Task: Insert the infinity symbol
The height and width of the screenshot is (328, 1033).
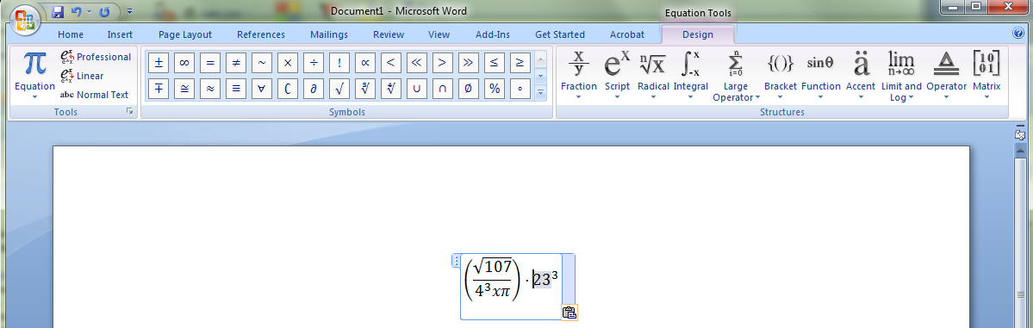Action: pyautogui.click(x=184, y=63)
